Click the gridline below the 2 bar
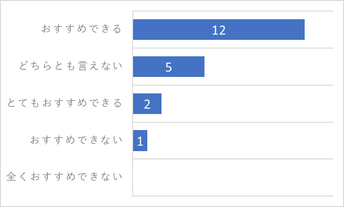The height and width of the screenshot is (207, 344). pyautogui.click(x=233, y=122)
